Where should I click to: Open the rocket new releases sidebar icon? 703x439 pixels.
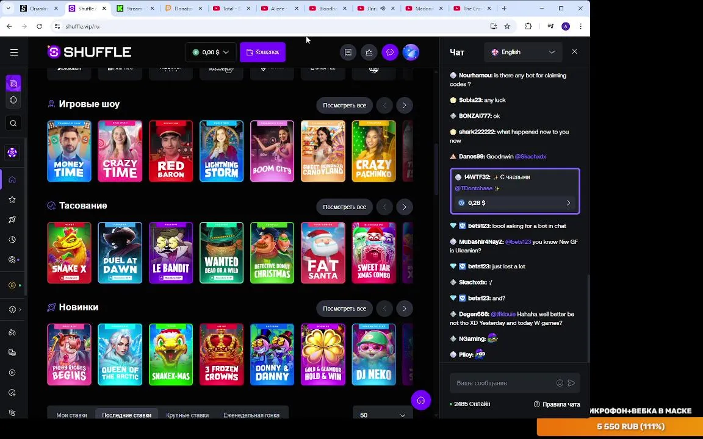(x=12, y=220)
